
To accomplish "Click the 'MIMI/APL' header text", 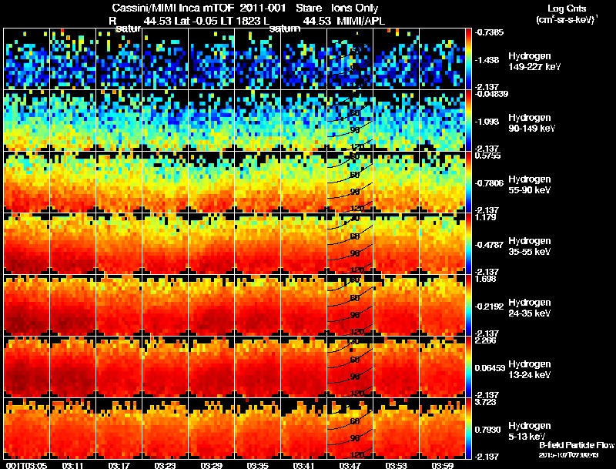I will click(x=361, y=22).
